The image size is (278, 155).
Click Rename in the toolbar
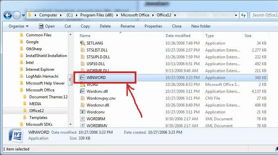128,26
